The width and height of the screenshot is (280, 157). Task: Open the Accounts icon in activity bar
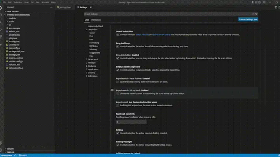click(x=1, y=143)
